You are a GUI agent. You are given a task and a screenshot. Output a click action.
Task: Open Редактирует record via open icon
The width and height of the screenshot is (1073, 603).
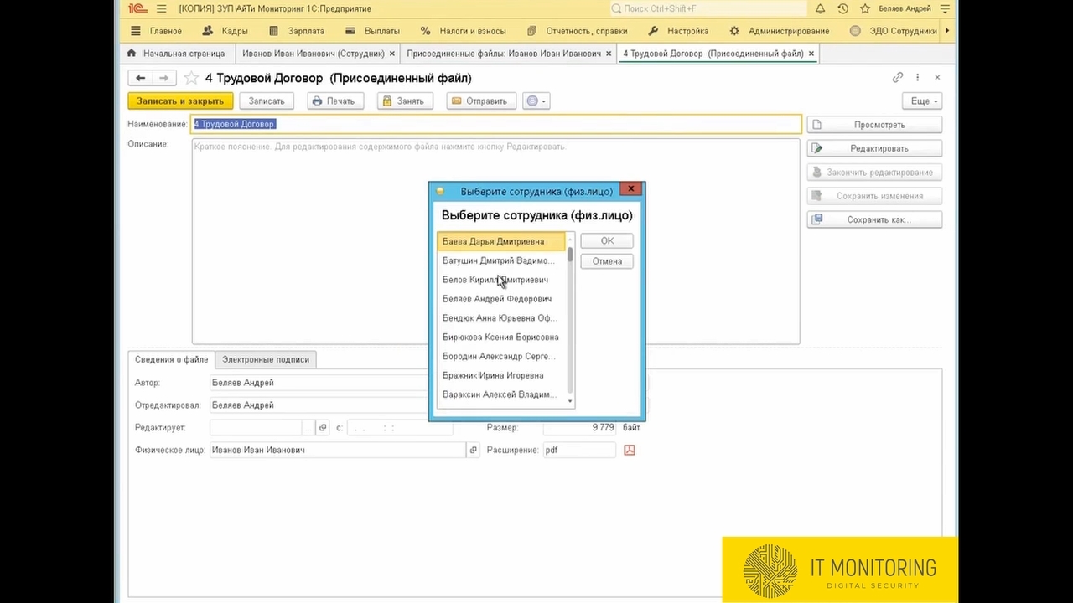pos(323,427)
